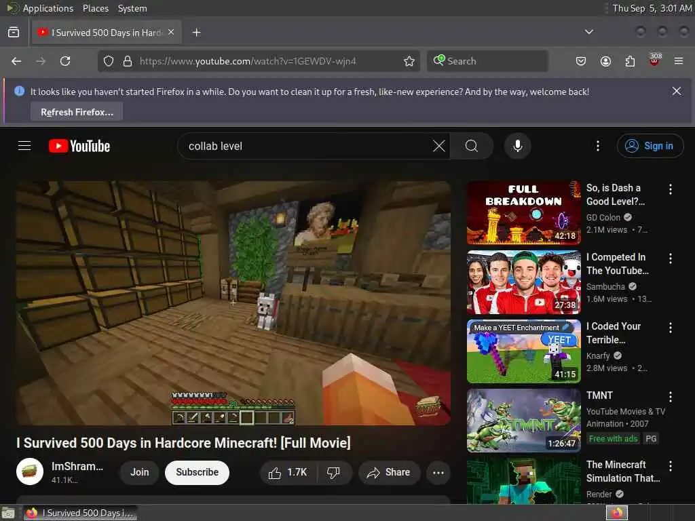The width and height of the screenshot is (695, 521).
Task: Open the Pocket save icon
Action: click(581, 61)
